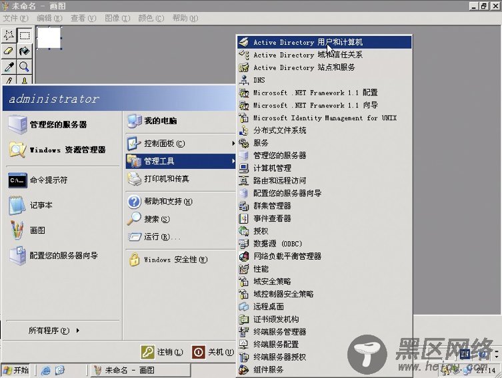Click the 数据源 (ODBC) icon
This screenshot has height=378, width=502.
click(x=243, y=243)
